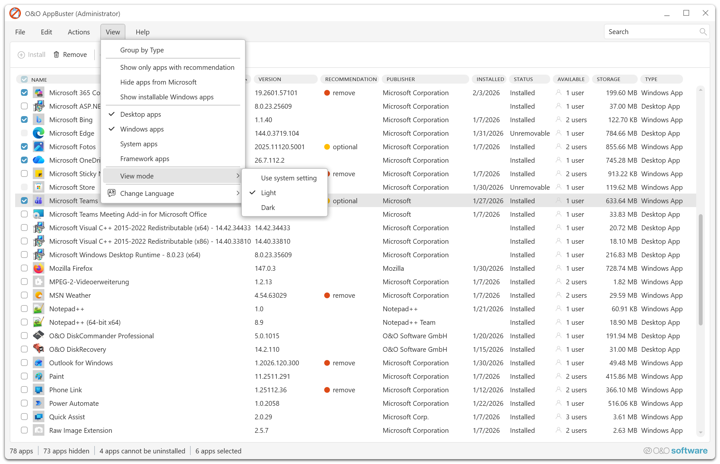The width and height of the screenshot is (720, 464).
Task: Click the O&O software link
Action: click(675, 451)
